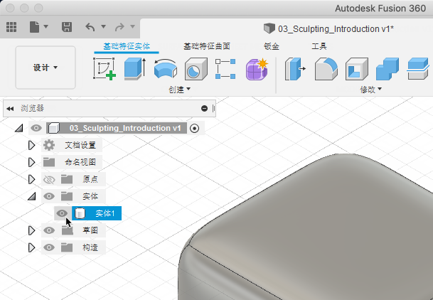Expand the 草图 folder
433x300 pixels.
coord(31,230)
